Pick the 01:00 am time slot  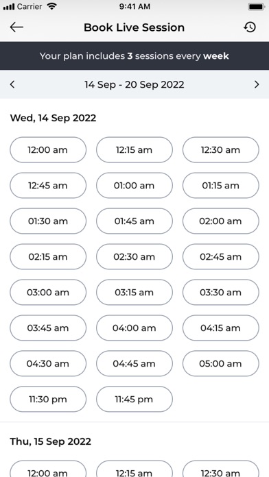pos(134,185)
